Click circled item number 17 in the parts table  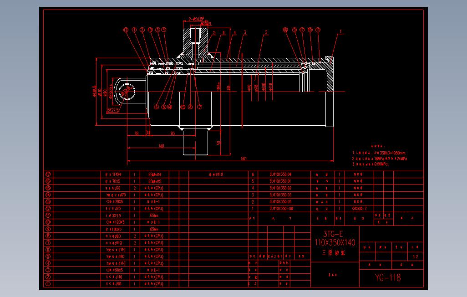(x=48, y=174)
